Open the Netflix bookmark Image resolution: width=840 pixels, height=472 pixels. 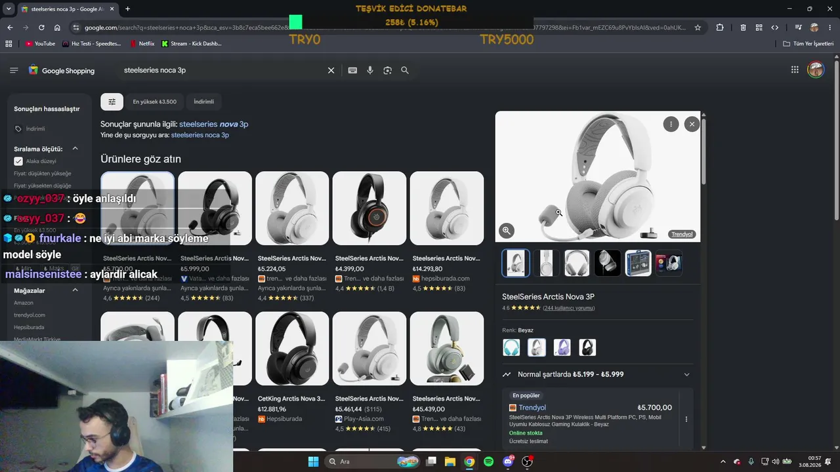(x=142, y=44)
